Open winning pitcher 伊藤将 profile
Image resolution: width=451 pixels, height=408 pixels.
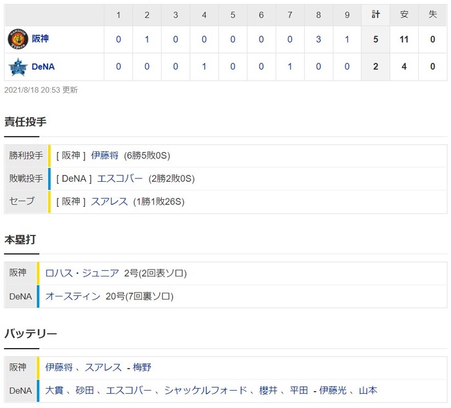click(x=104, y=155)
